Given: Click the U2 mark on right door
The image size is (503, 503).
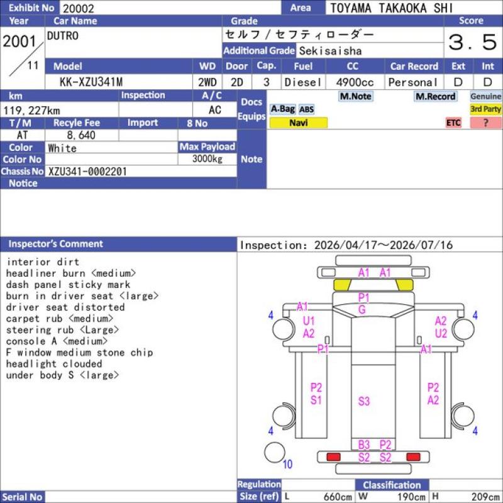Looking at the screenshot, I should 441,334.
